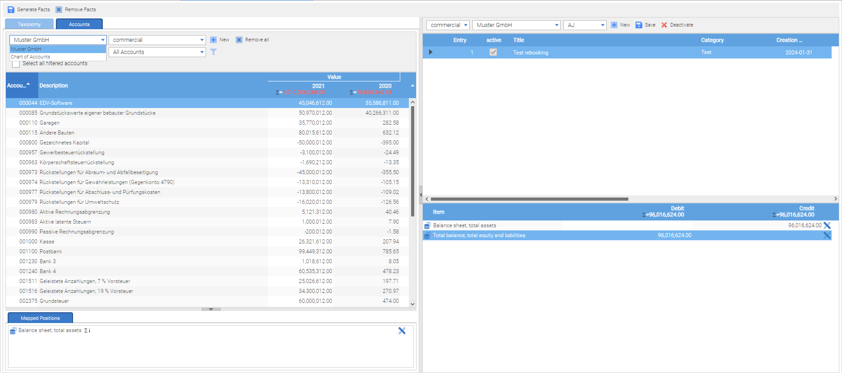This screenshot has height=373, width=842.
Task: Expand the Test rebooking row arrow
Action: 430,53
